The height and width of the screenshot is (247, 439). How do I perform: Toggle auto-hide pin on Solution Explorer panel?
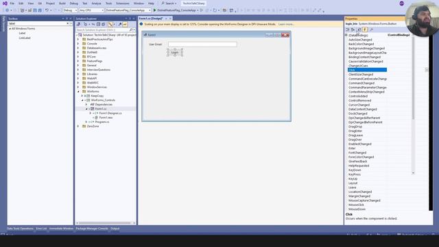[130, 19]
